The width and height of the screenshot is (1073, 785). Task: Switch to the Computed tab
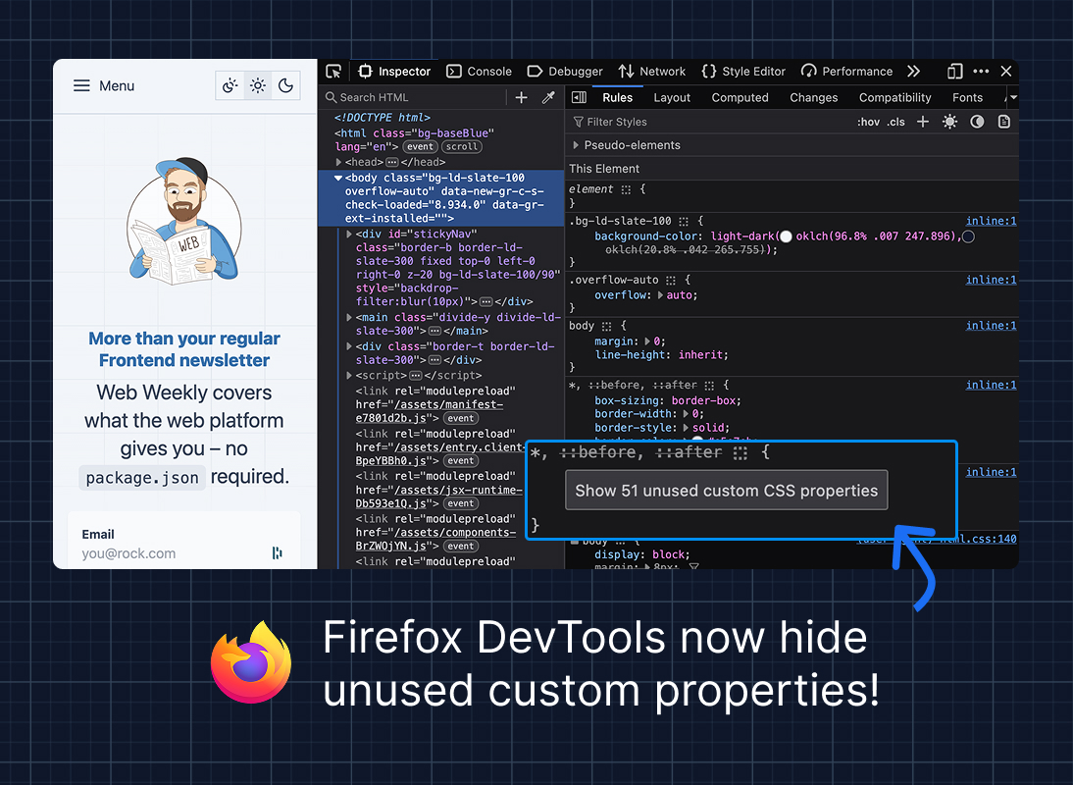741,97
